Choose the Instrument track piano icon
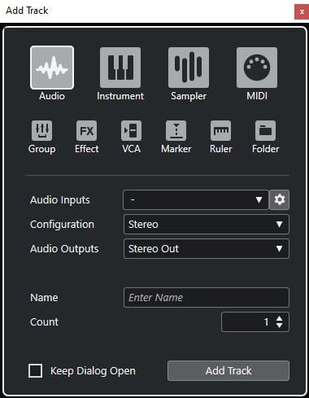The height and width of the screenshot is (398, 309). tap(120, 68)
